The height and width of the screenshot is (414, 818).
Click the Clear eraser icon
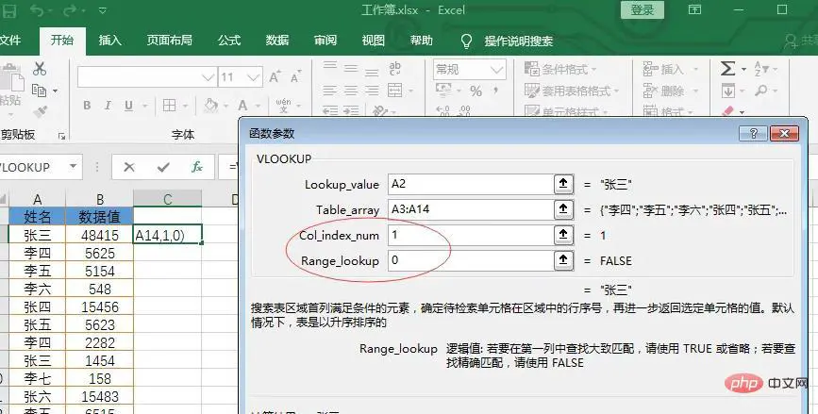click(728, 111)
